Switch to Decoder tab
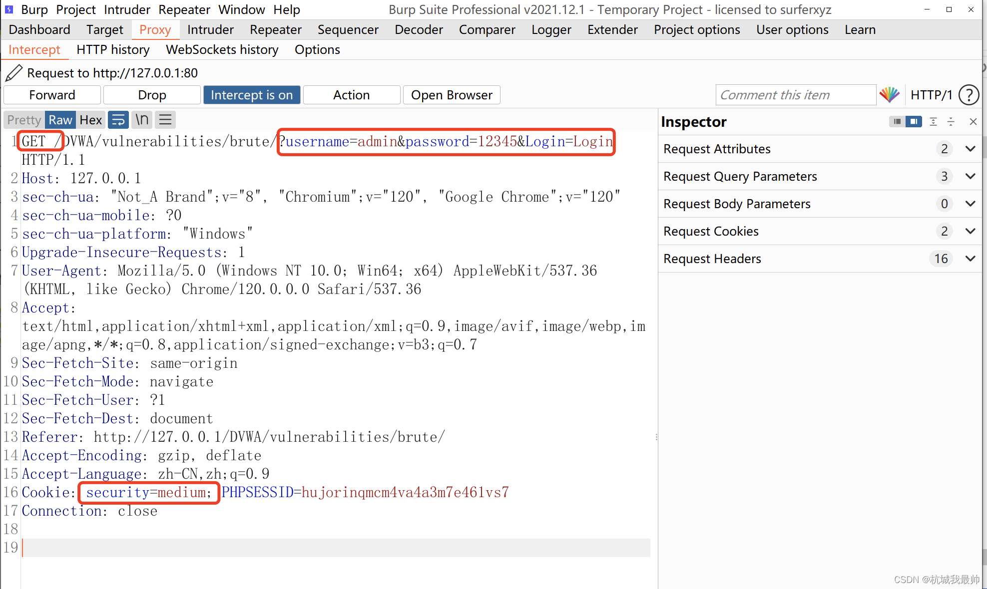The image size is (987, 589). [x=419, y=29]
